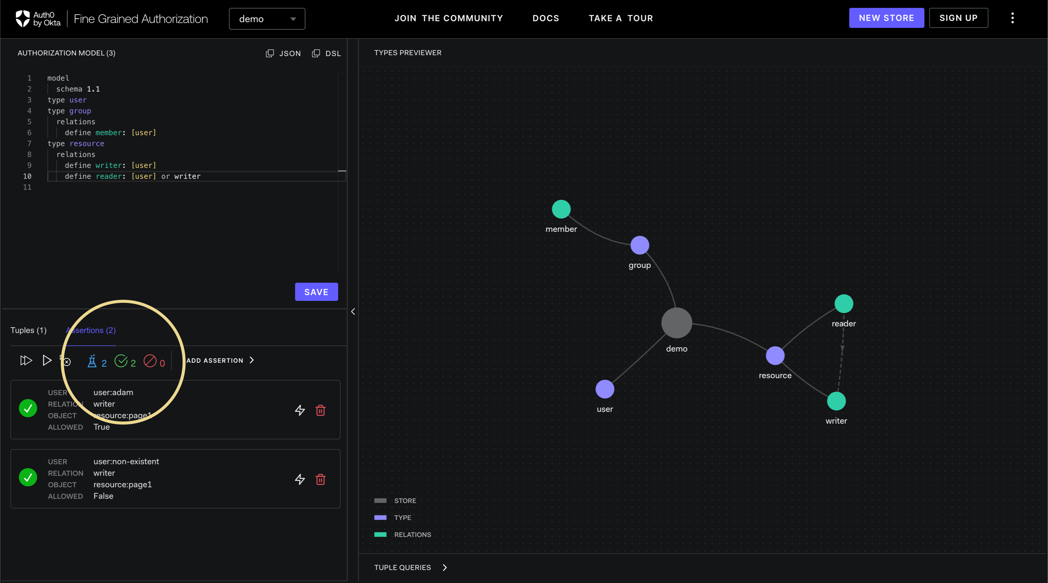Copy authorization model as DSL
The height and width of the screenshot is (583, 1048).
coord(326,53)
